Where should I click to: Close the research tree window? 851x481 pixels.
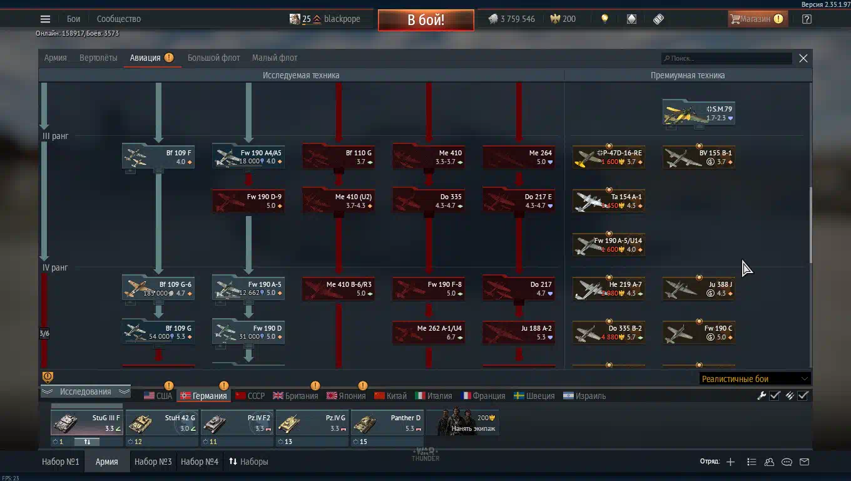point(803,58)
